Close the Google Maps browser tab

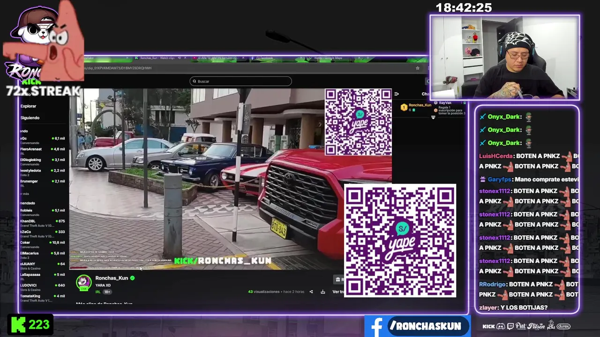(x=359, y=58)
